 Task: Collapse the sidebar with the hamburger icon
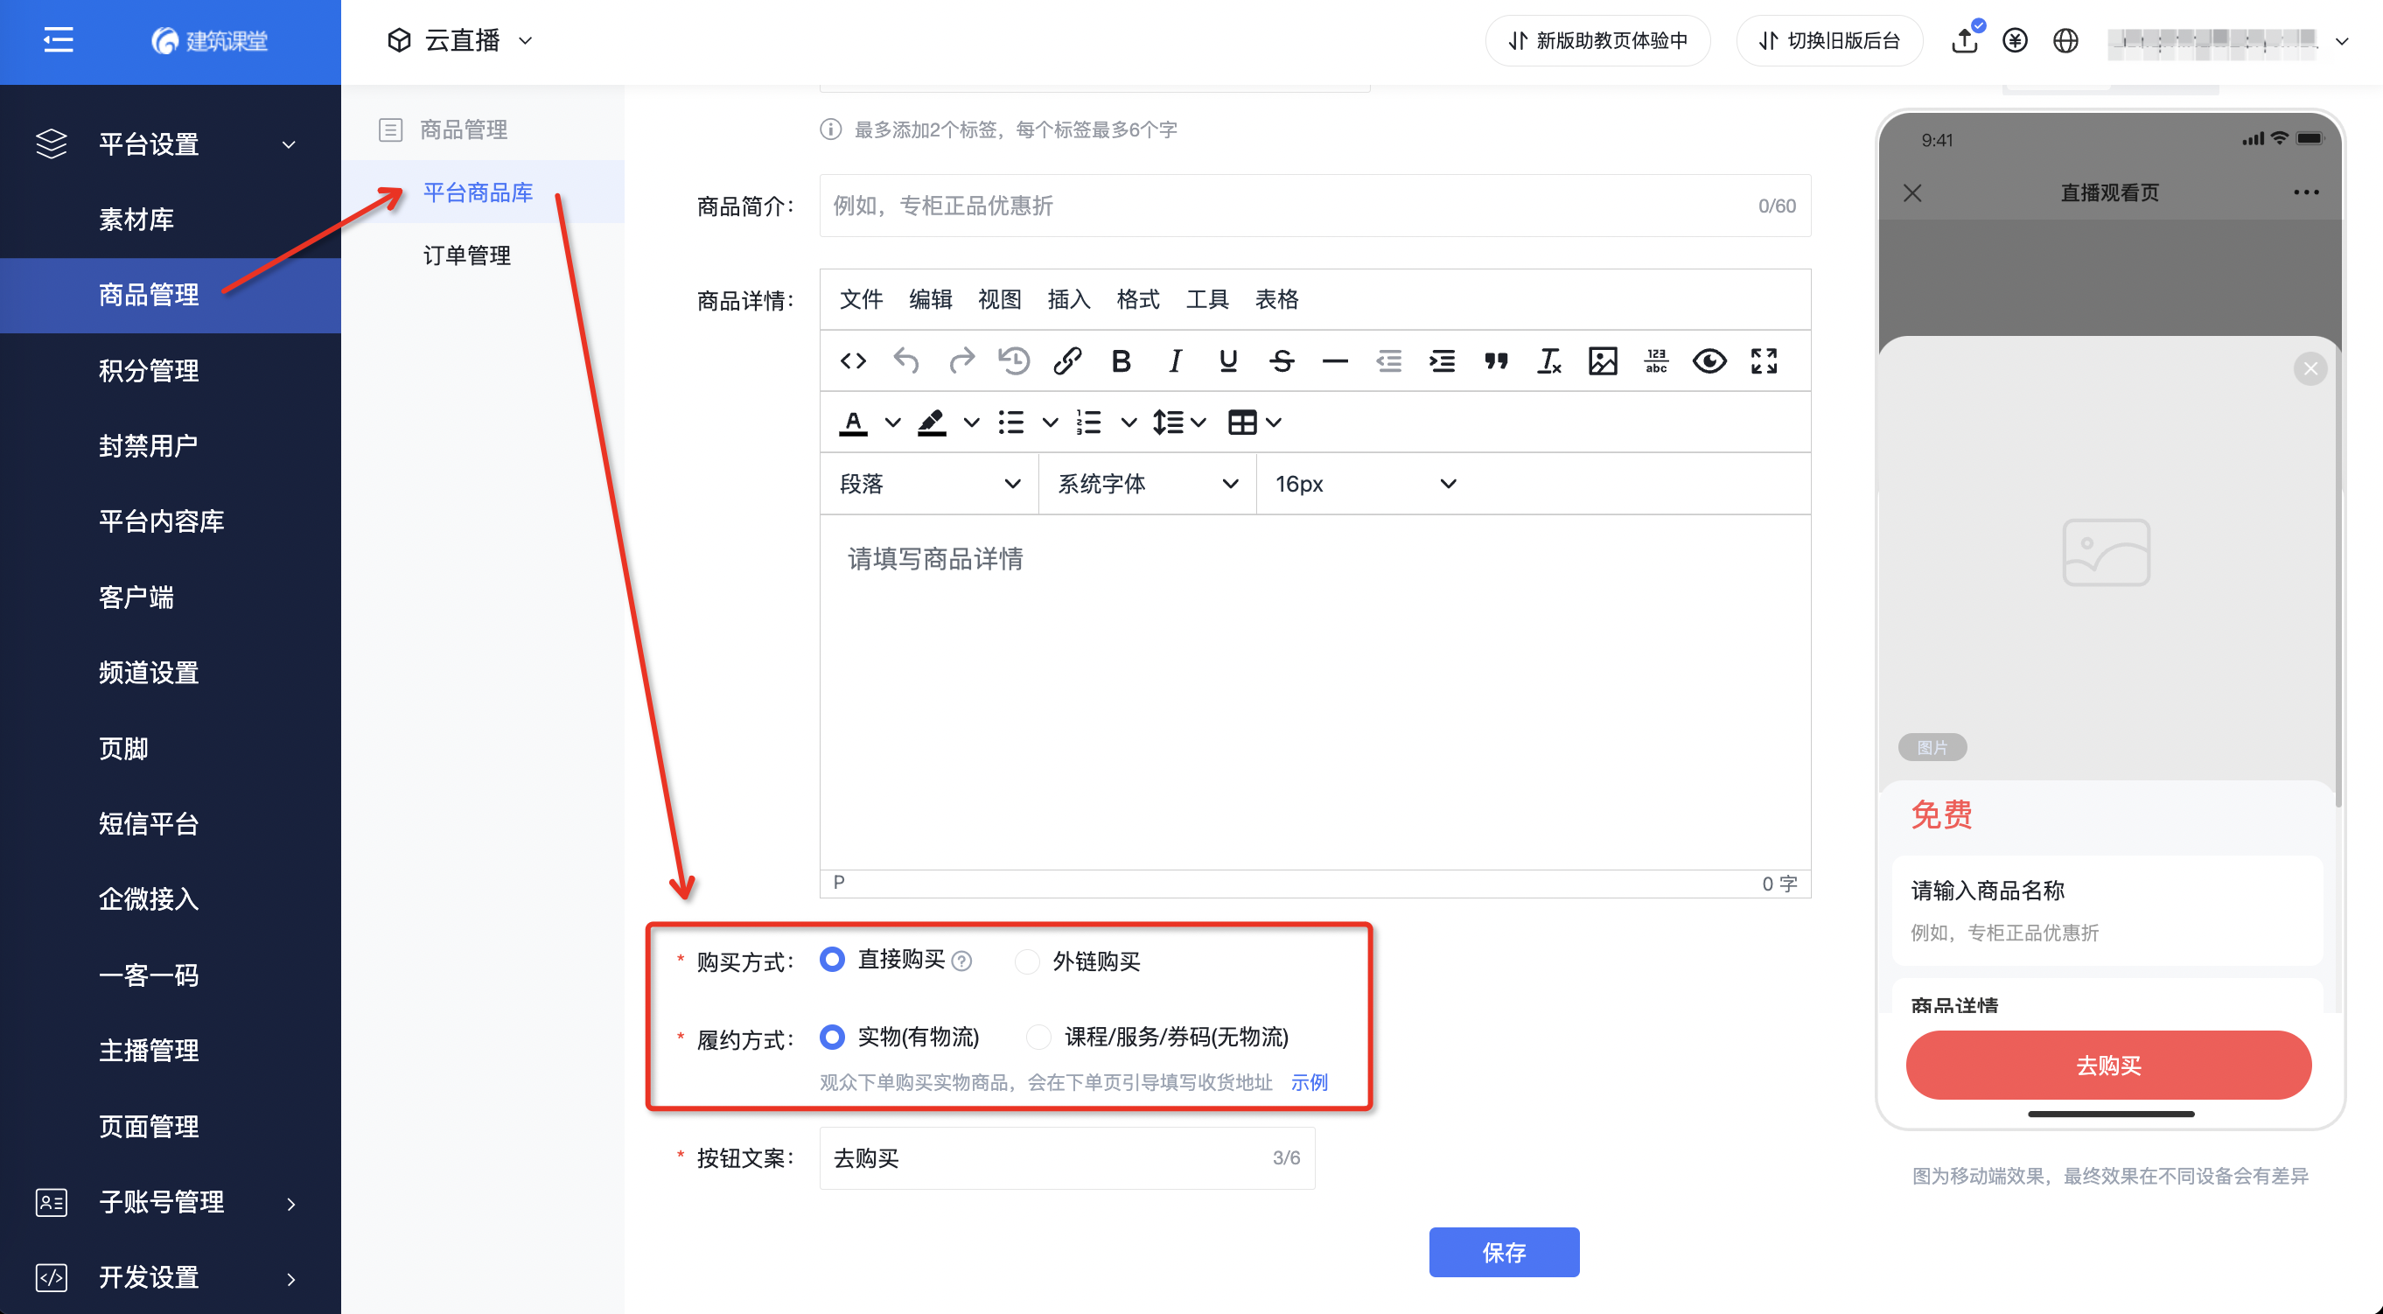[58, 39]
